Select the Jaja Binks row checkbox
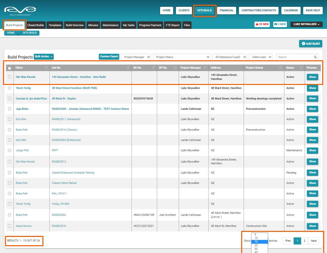Screen dimensions: 327x253 click(10, 109)
